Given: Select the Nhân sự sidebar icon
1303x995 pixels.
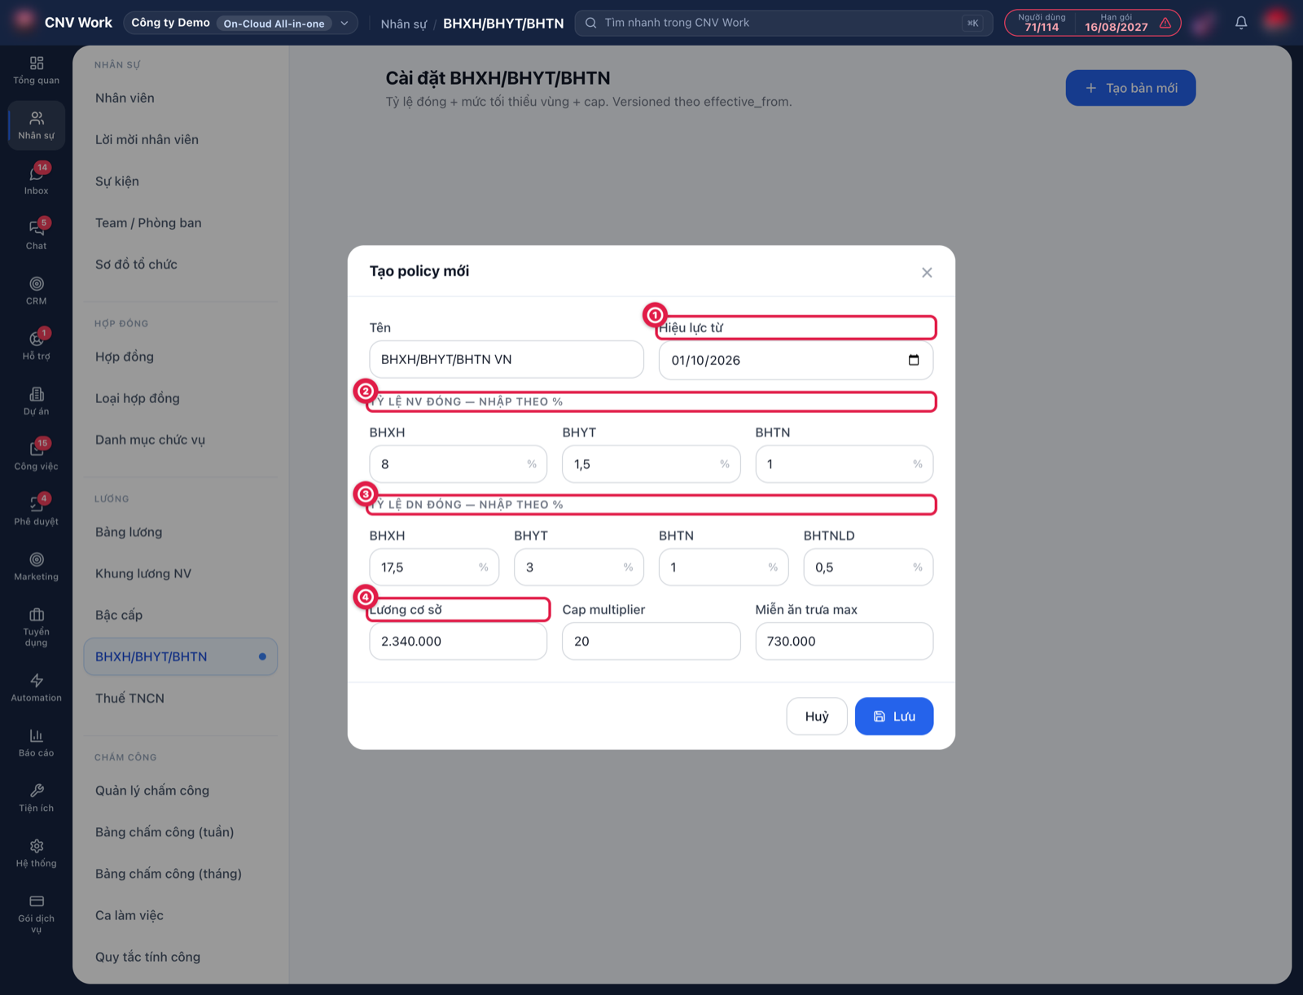Looking at the screenshot, I should tap(36, 125).
